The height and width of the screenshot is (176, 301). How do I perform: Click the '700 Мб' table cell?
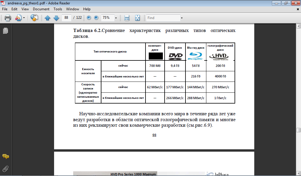click(155, 66)
